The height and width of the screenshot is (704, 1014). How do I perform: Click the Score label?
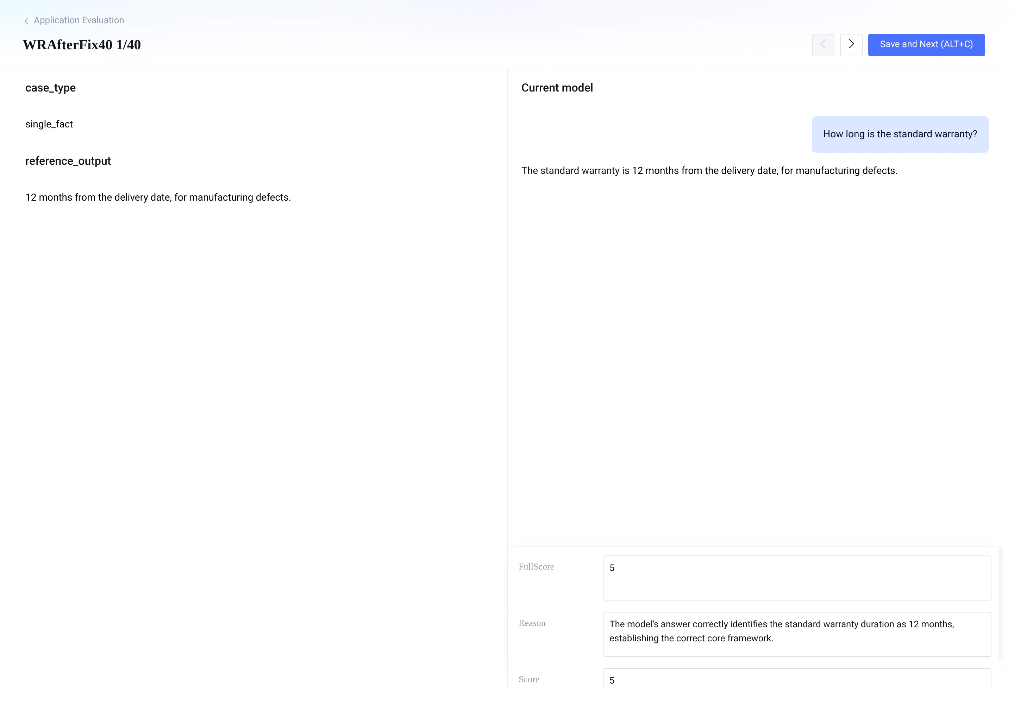(528, 680)
